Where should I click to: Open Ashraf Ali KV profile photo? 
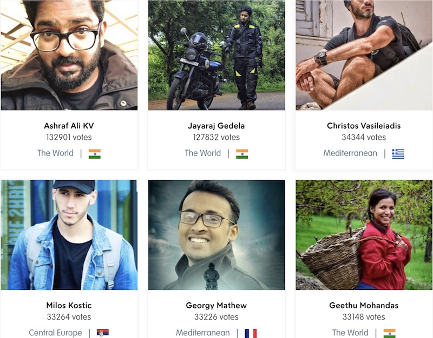(69, 55)
